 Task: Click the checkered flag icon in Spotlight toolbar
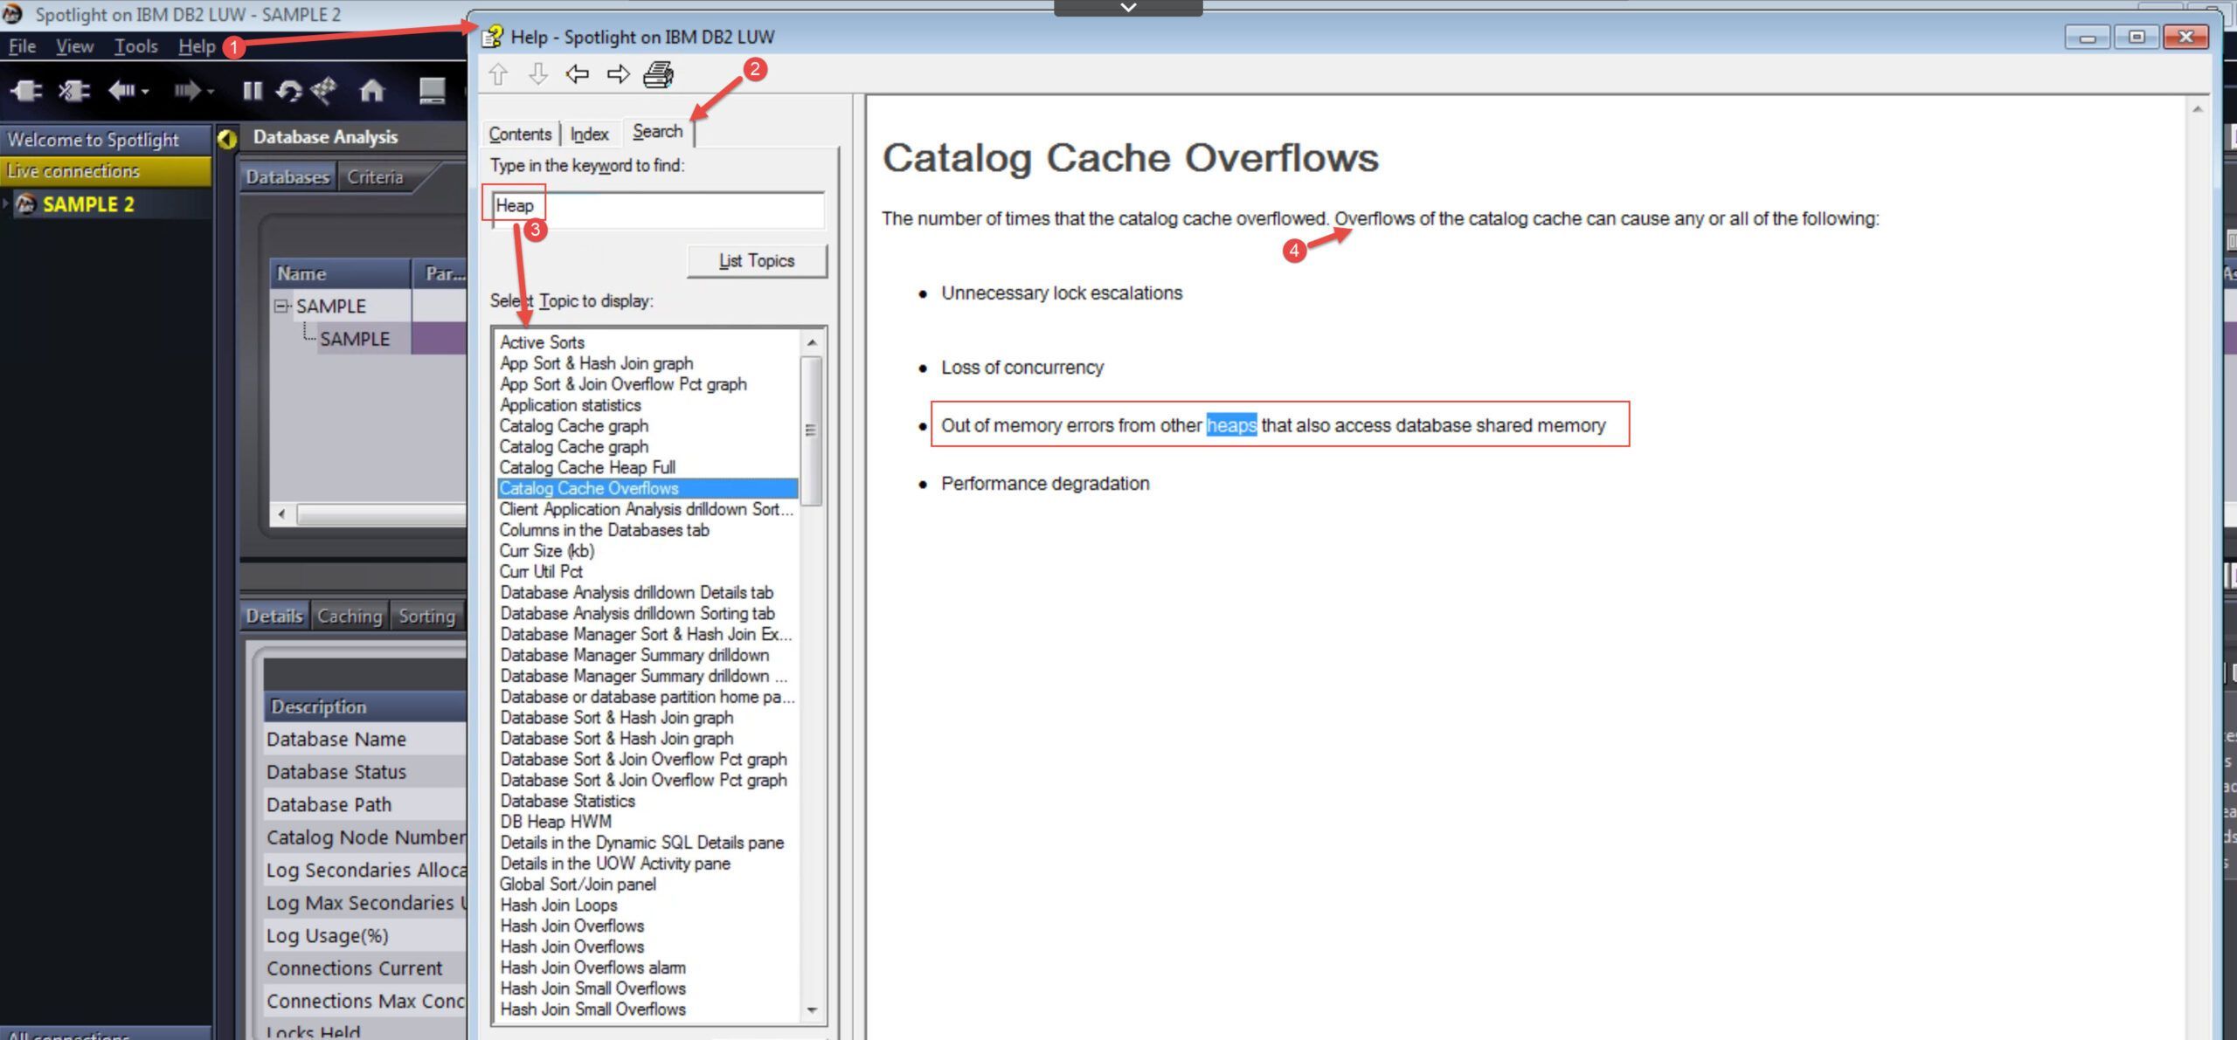tap(323, 90)
